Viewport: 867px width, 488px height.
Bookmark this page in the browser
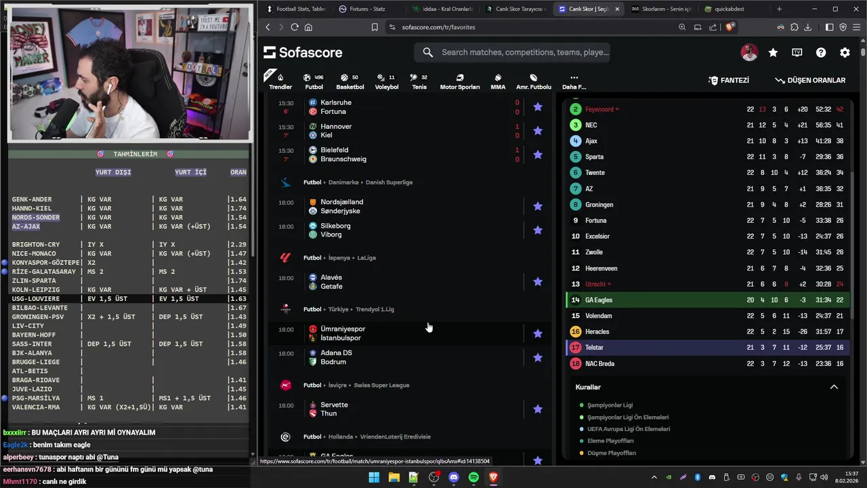coord(375,27)
